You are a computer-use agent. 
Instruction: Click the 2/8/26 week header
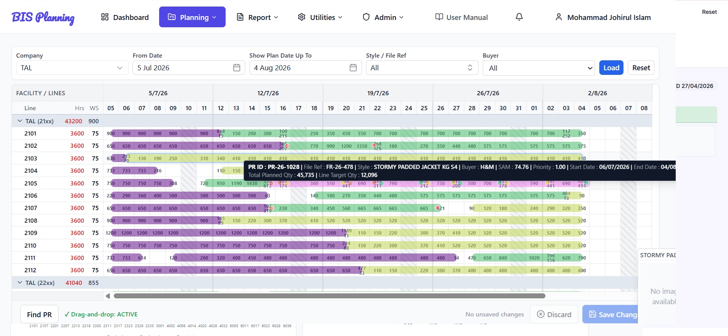(x=597, y=93)
